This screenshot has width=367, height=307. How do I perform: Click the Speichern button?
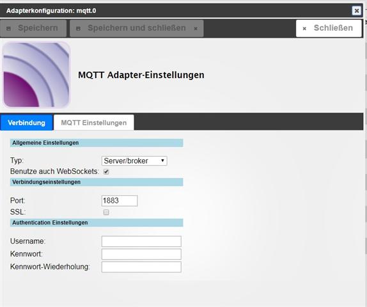coord(33,28)
